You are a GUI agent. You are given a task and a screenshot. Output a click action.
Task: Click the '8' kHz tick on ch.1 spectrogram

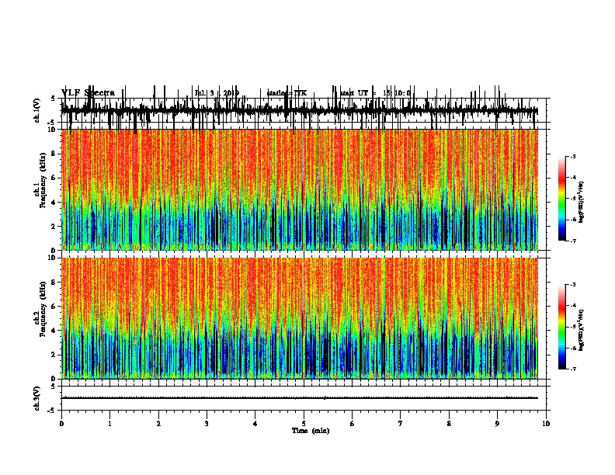pyautogui.click(x=54, y=154)
